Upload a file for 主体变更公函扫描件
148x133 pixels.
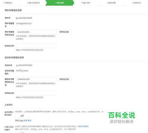(x=22, y=116)
